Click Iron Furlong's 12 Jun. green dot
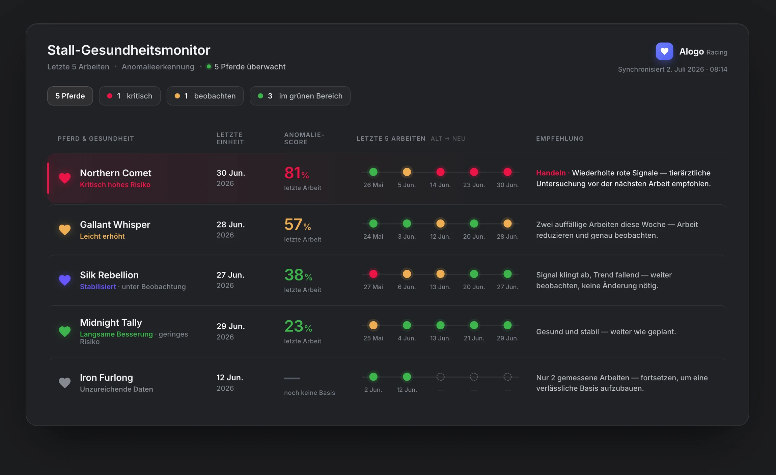Viewport: 776px width, 475px height. pyautogui.click(x=407, y=377)
